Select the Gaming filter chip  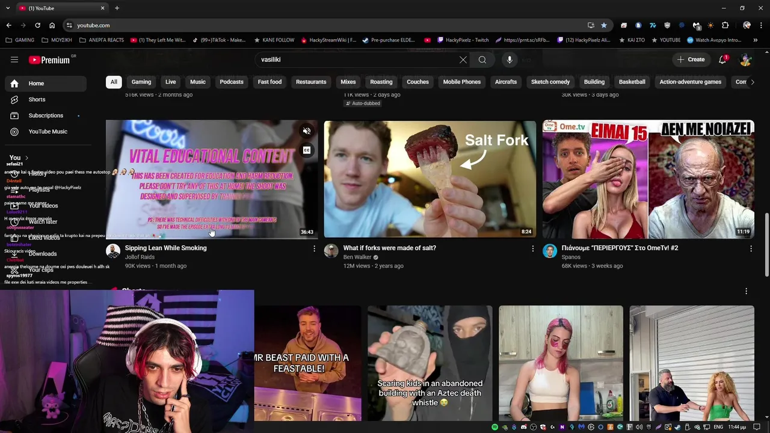tap(141, 82)
